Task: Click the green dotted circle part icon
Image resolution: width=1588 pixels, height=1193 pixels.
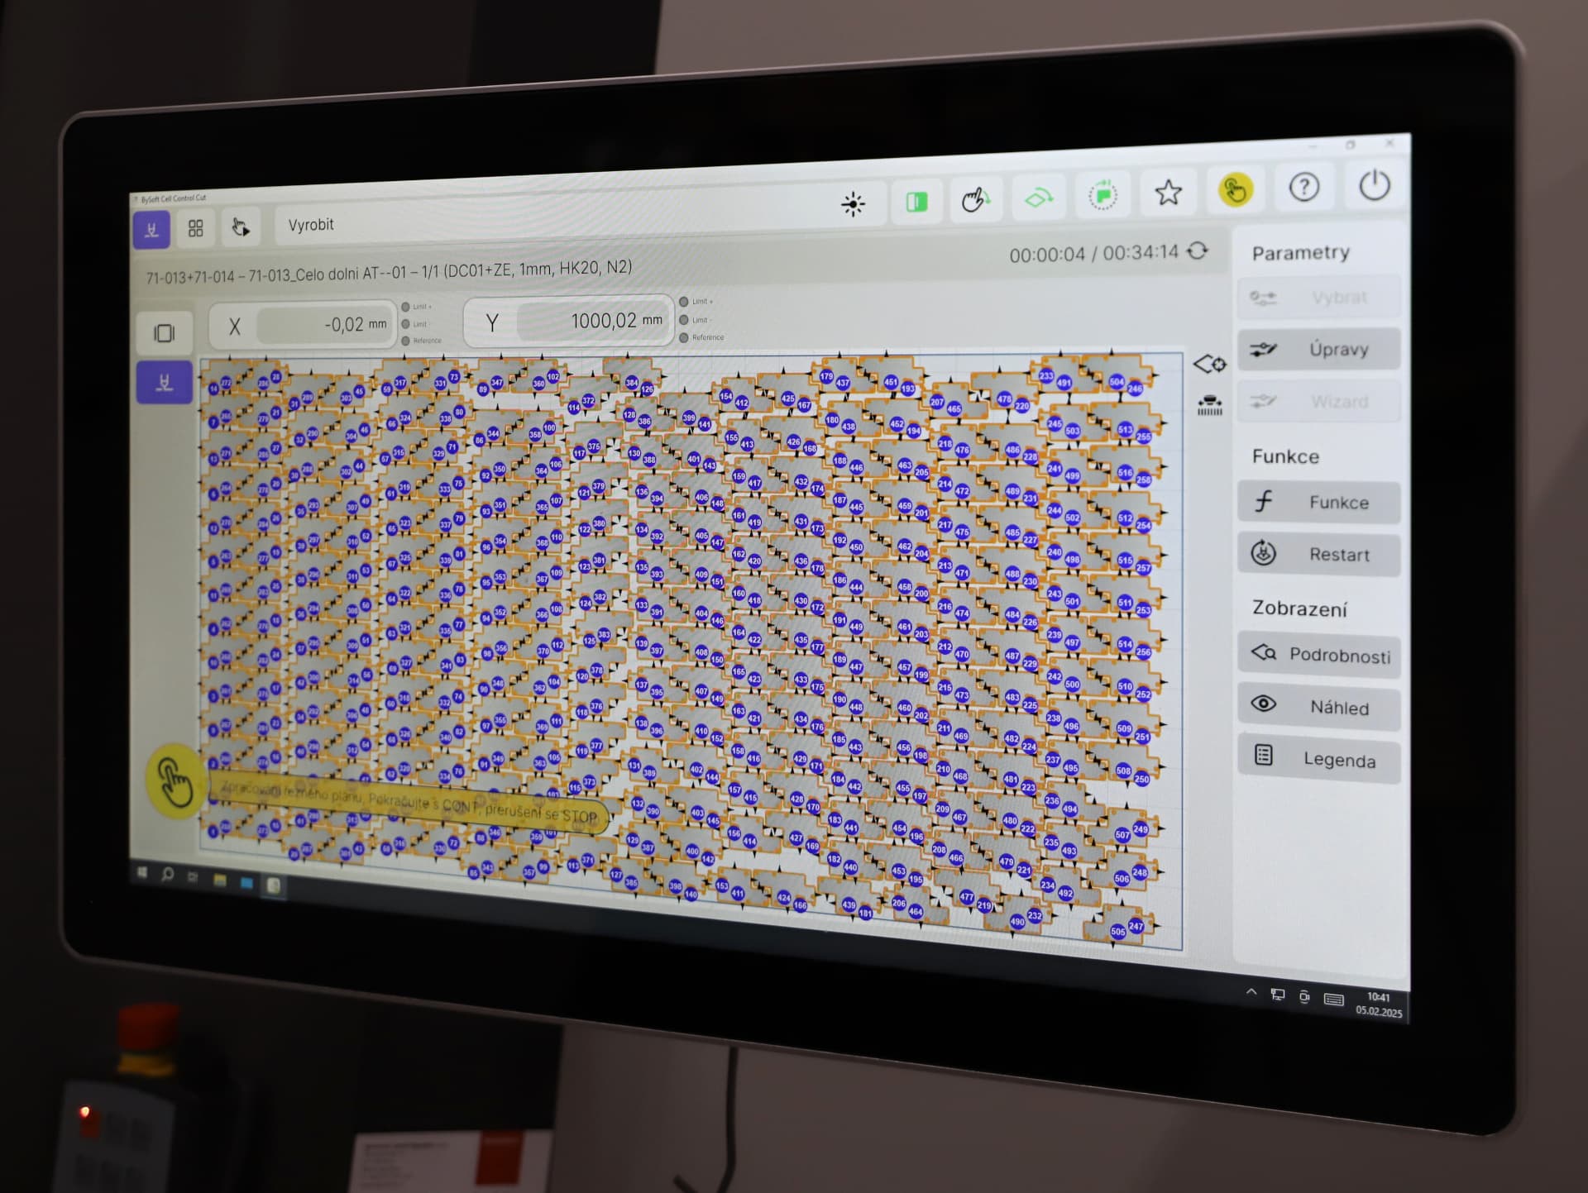Action: pyautogui.click(x=1103, y=195)
